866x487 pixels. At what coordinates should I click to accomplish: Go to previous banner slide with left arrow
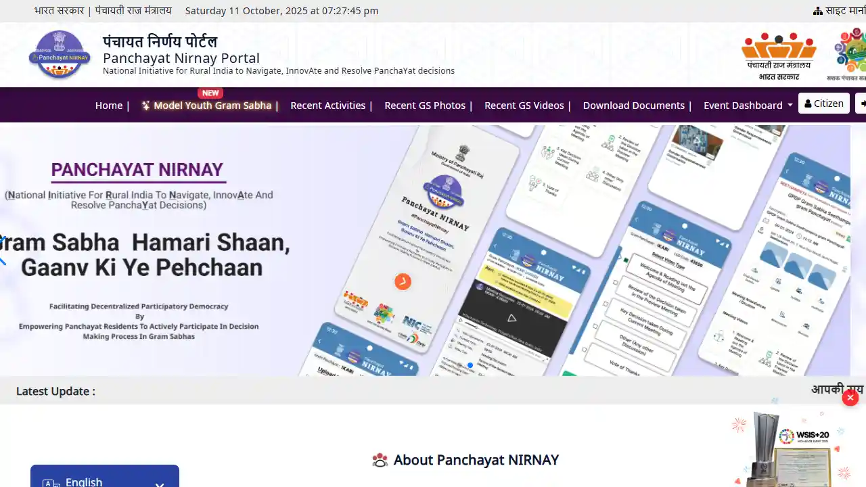(x=3, y=250)
